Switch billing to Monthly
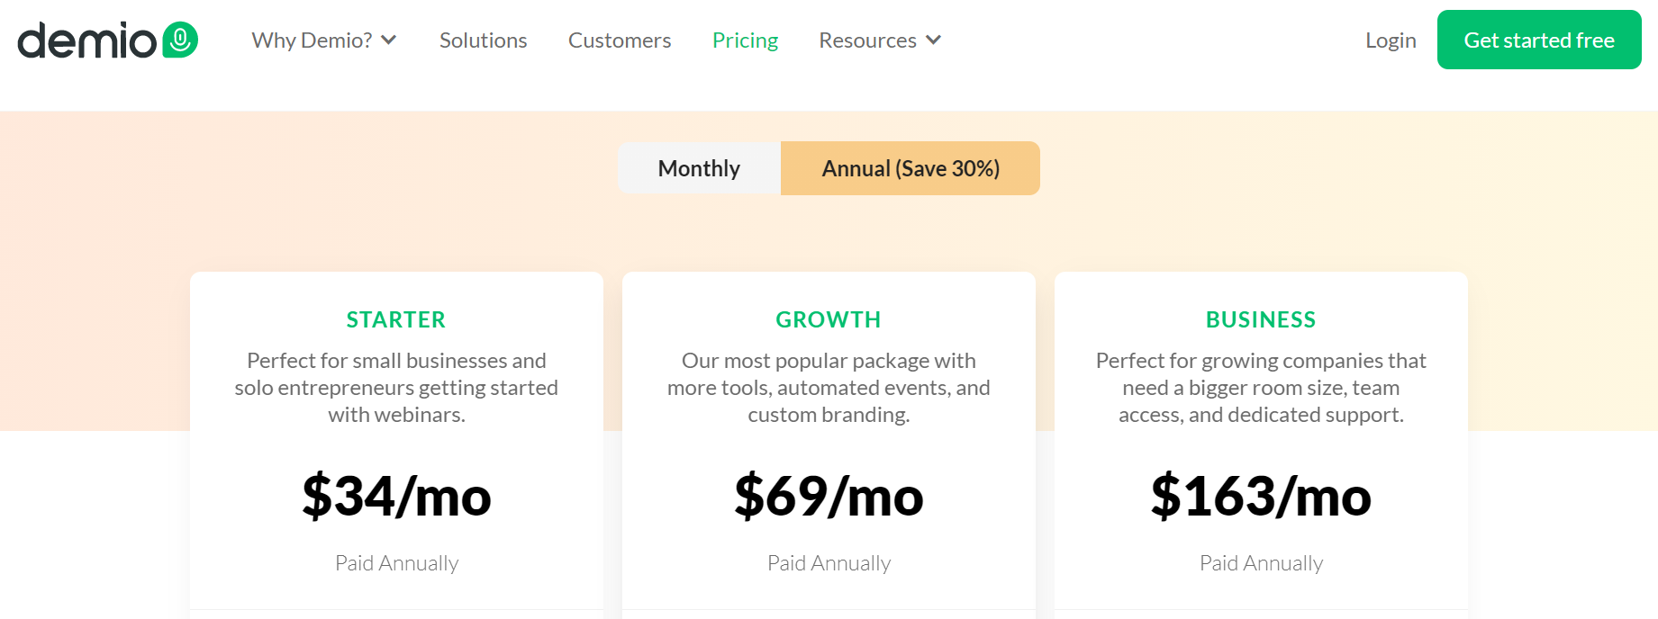This screenshot has height=619, width=1658. [699, 168]
